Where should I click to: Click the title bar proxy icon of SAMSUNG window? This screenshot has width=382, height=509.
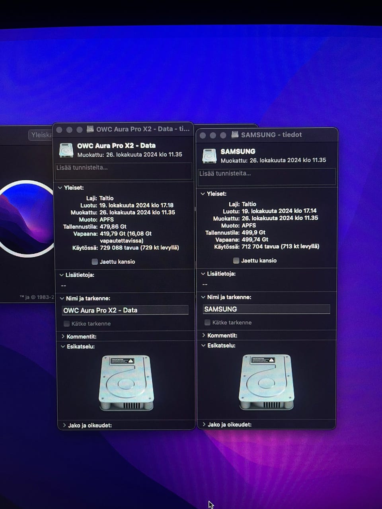[235, 134]
